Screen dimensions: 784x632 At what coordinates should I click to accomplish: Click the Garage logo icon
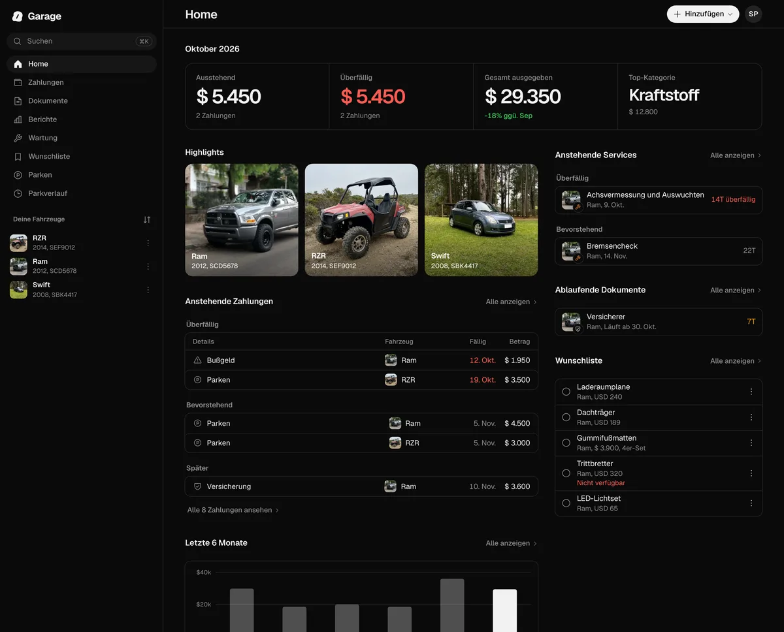pos(18,16)
